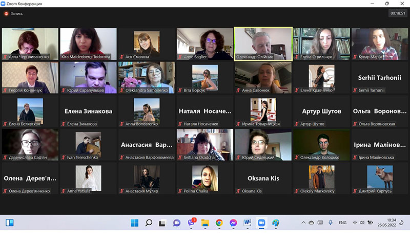This screenshot has height=240, width=410.
Task: Click the volume speaker tray icon
Action: (x=362, y=223)
